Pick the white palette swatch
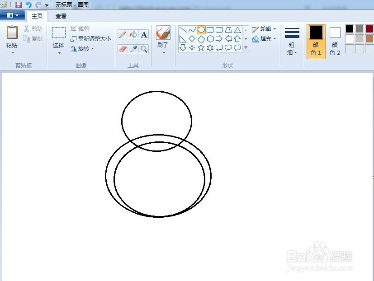This screenshot has width=374, height=281. click(350, 38)
